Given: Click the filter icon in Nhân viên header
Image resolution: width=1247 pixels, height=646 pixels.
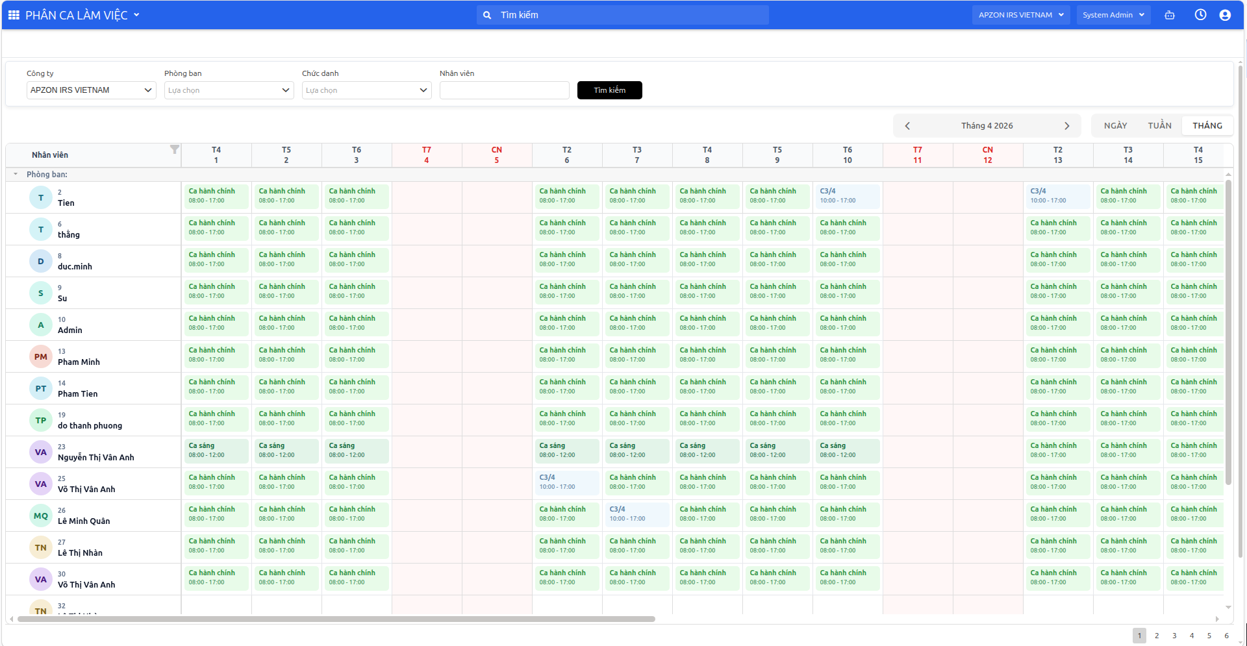Looking at the screenshot, I should (174, 149).
